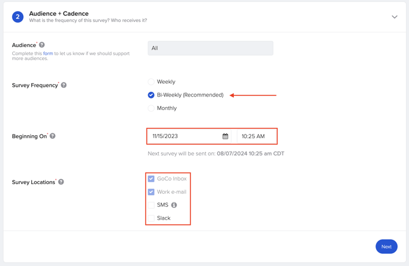
Task: Click the help icon beside Audience
Action: pyautogui.click(x=42, y=45)
